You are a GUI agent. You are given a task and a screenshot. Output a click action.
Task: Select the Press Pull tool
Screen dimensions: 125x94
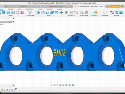pyautogui.click(x=38, y=13)
